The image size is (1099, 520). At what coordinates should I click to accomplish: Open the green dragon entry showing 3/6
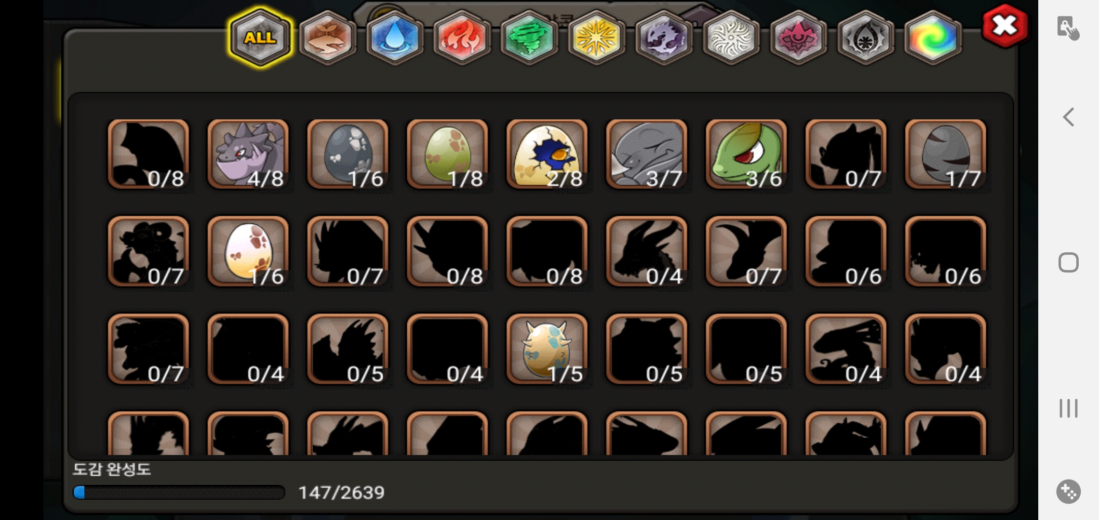tap(746, 154)
